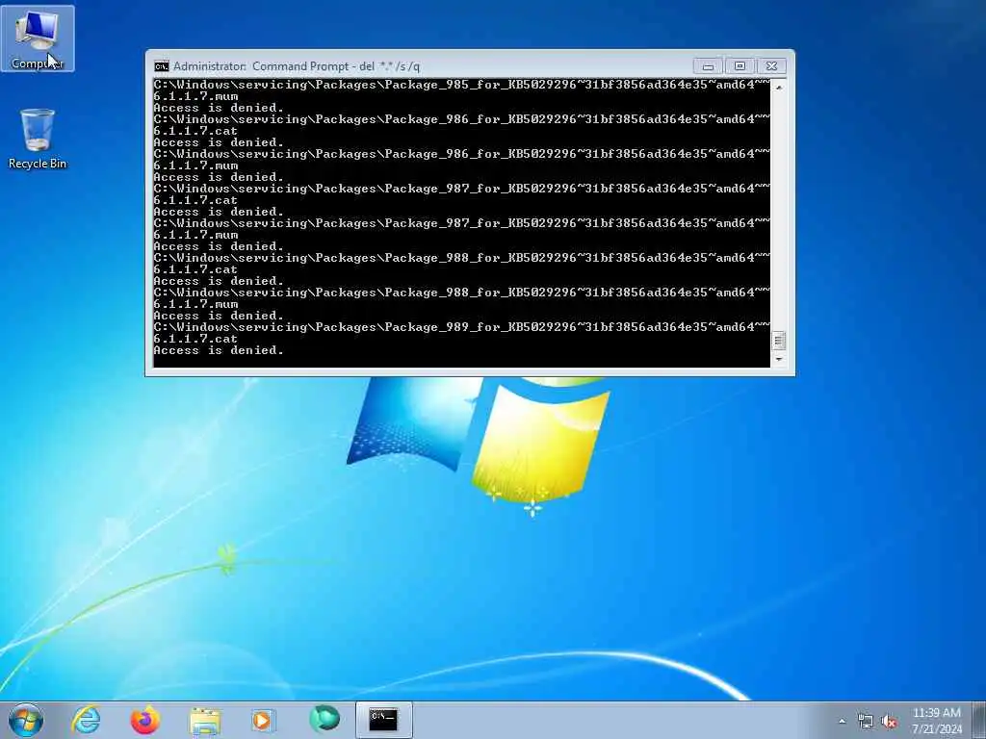This screenshot has width=986, height=739.
Task: Launch Internet Explorer from the taskbar
Action: 86,720
